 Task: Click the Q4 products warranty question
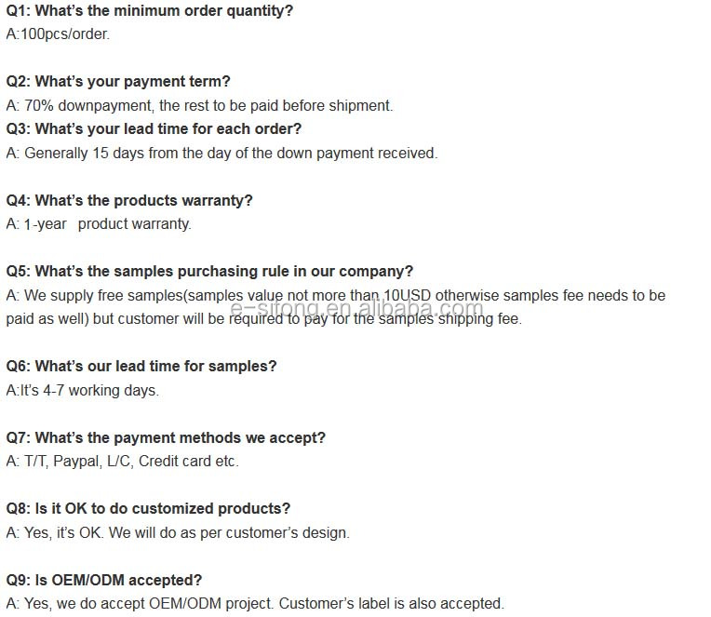[x=129, y=201]
